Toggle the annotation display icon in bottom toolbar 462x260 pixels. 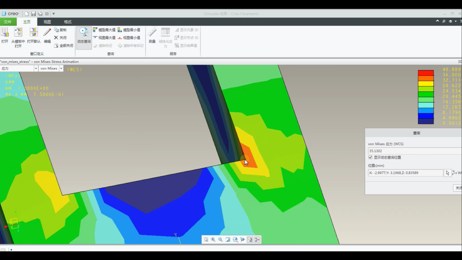tap(250, 240)
